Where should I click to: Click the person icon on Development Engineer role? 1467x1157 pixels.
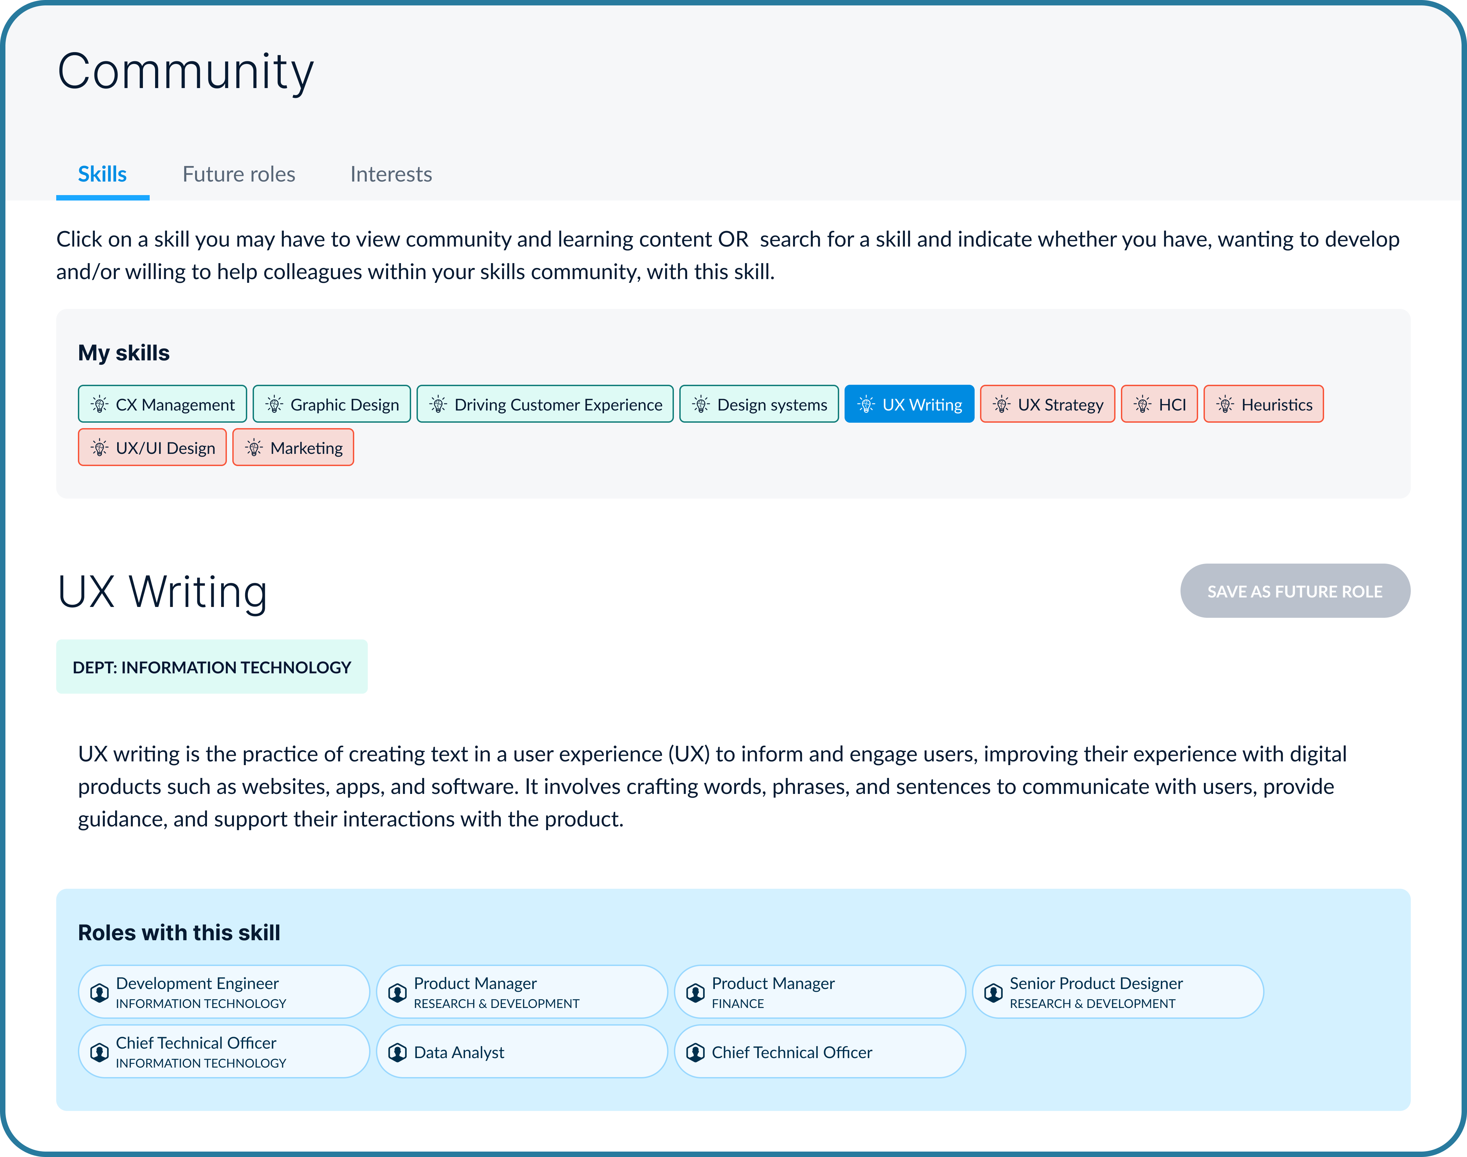(x=100, y=992)
